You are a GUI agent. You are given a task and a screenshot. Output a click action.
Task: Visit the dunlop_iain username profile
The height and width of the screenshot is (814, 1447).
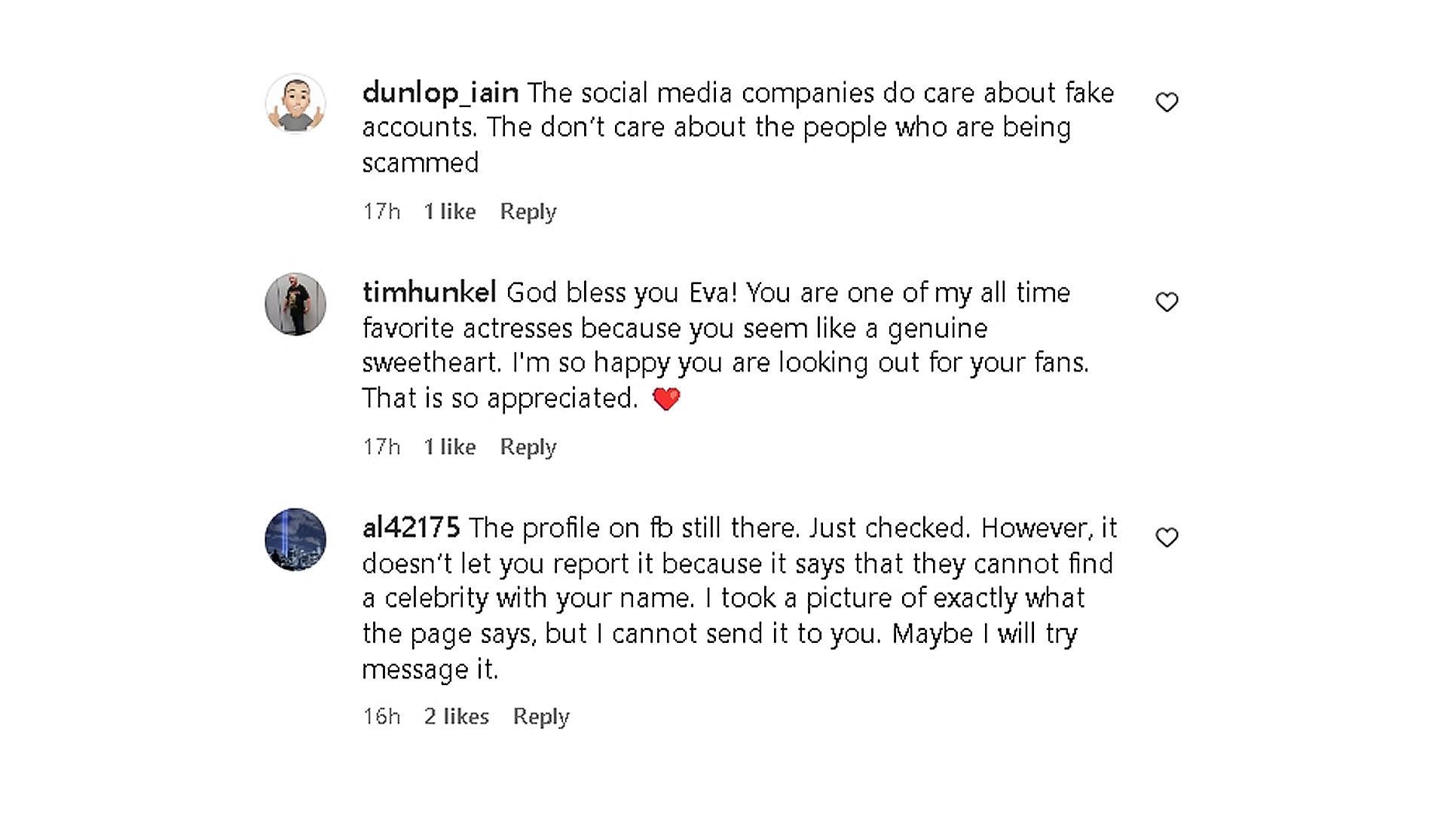click(x=440, y=93)
